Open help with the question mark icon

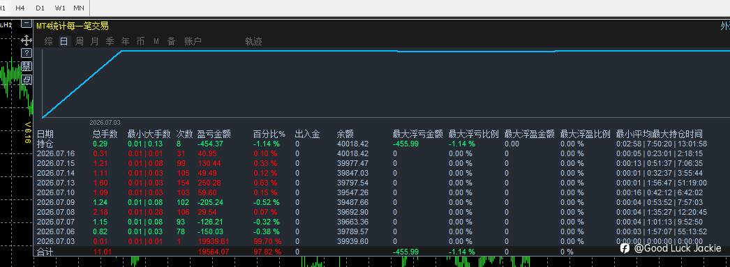27,52
